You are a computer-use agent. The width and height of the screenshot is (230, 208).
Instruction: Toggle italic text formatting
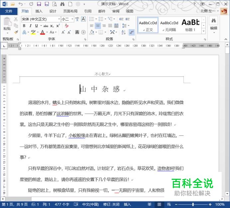(30, 26)
